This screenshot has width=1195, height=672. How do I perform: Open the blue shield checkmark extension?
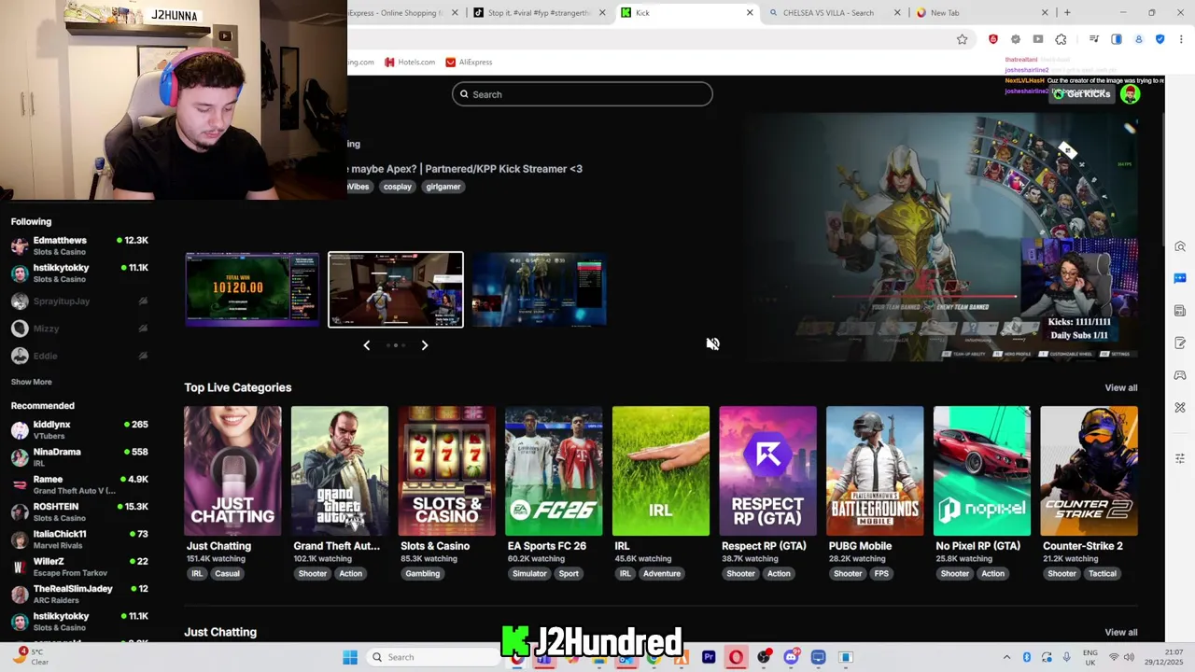pos(1160,39)
